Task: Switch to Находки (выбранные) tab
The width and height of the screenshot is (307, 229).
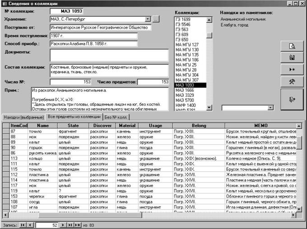Action: tap(23, 117)
